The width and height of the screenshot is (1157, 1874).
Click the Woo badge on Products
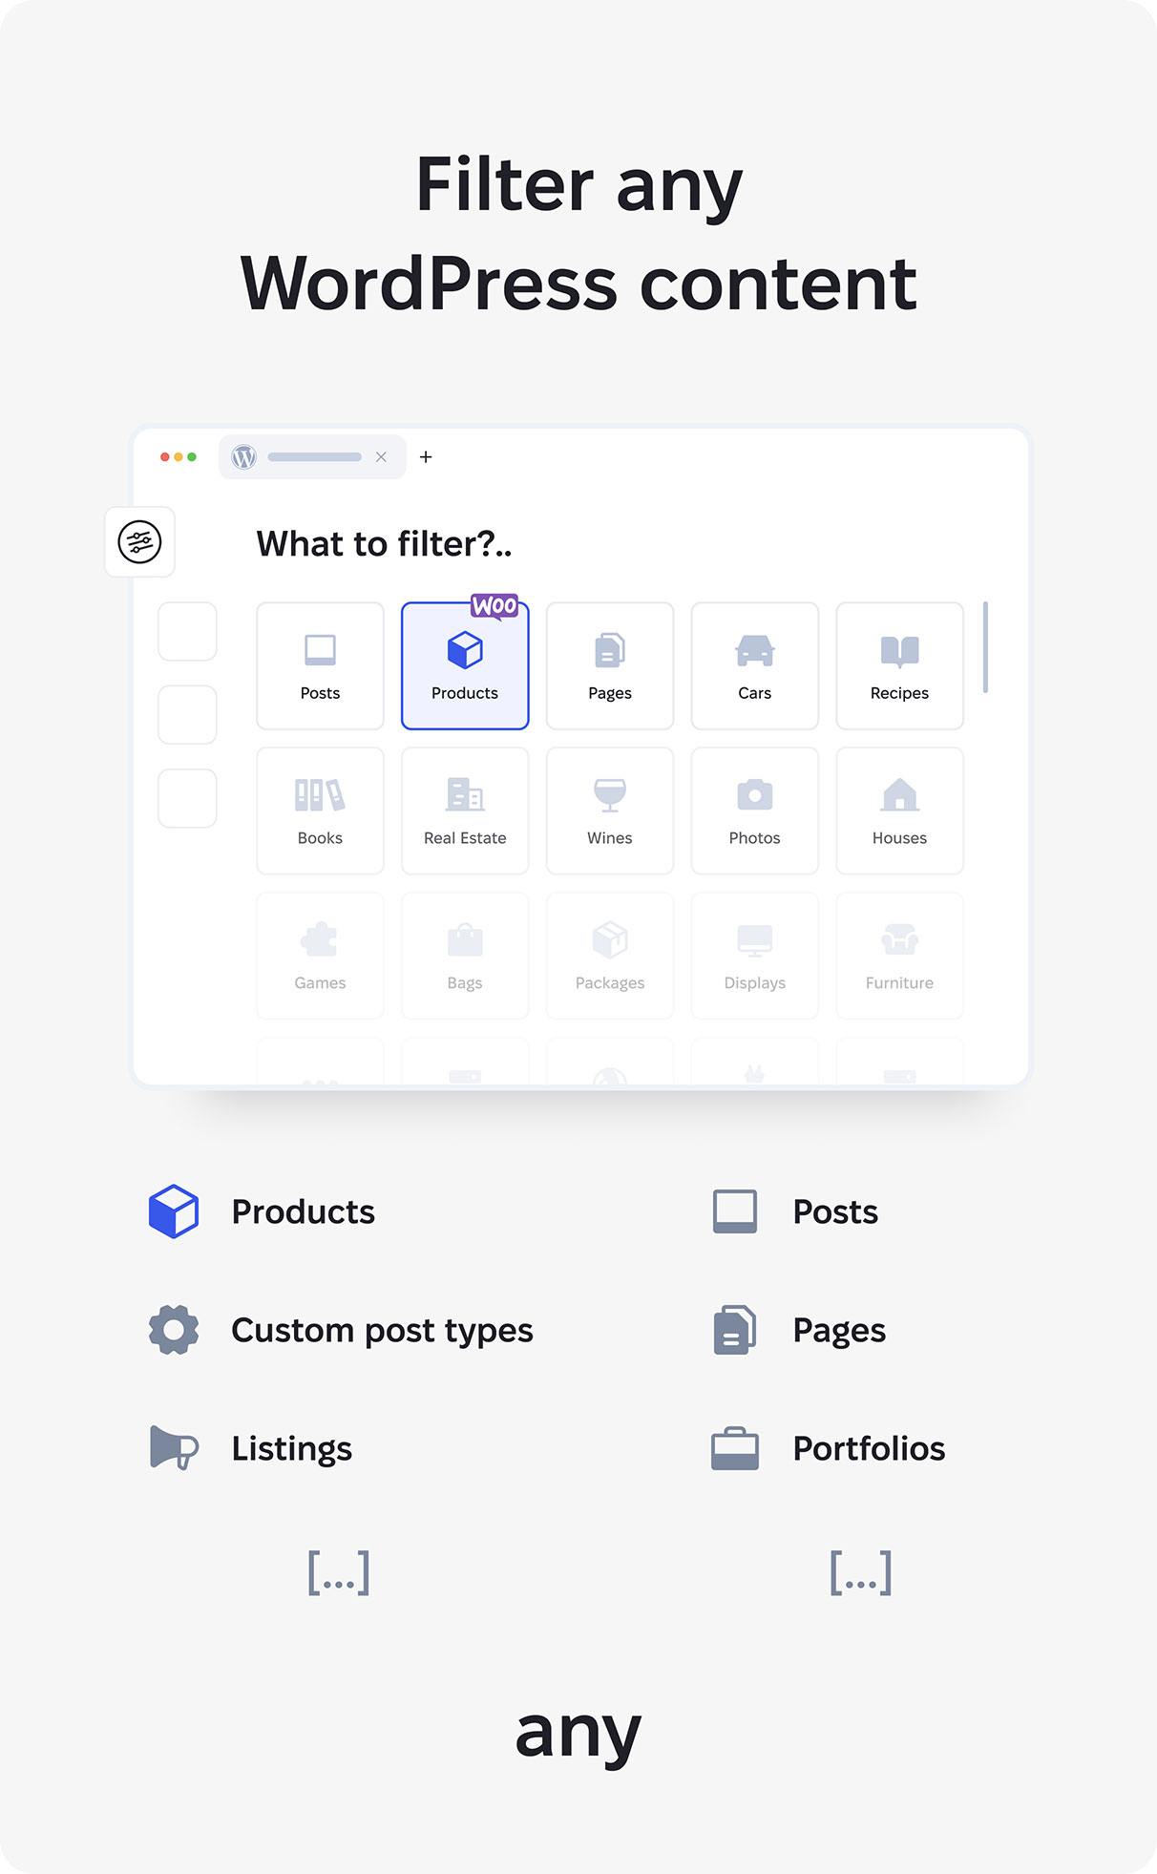494,606
